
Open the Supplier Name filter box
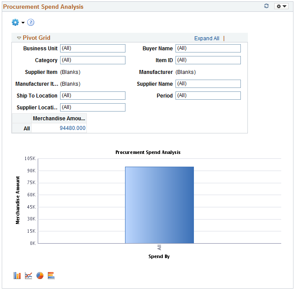coord(208,84)
